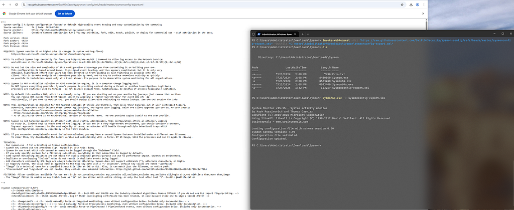The image size is (514, 210).
Task: Click the 'REQUIRED: Sysmon version 13' line
Action: (53, 51)
